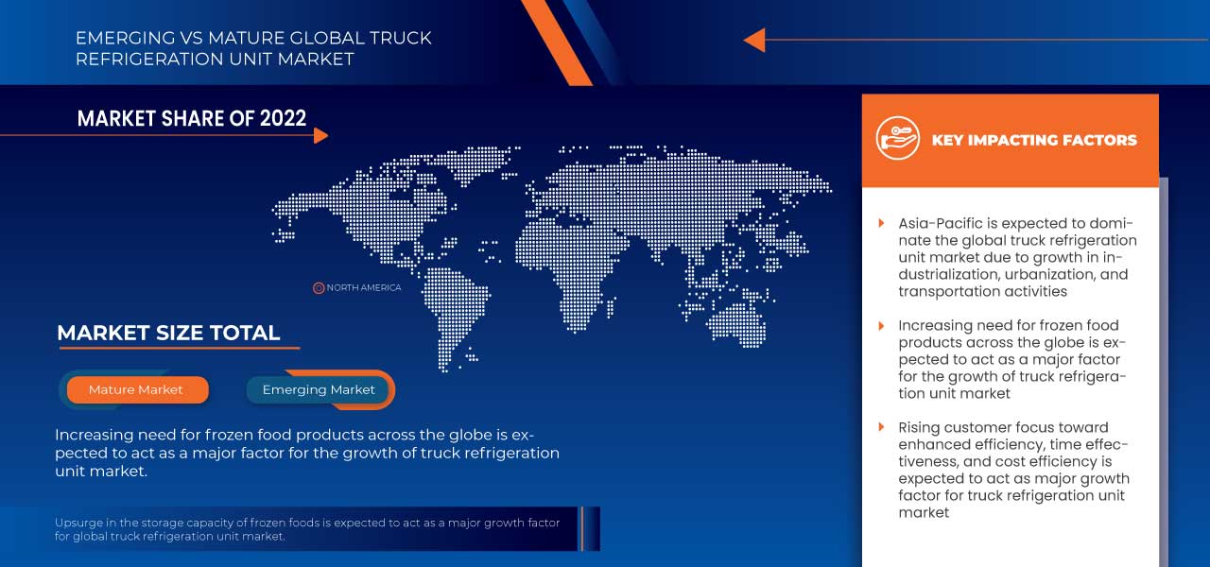Click the Market Share of 2022 heading
Viewport: 1210px width, 567px height.
pos(192,118)
